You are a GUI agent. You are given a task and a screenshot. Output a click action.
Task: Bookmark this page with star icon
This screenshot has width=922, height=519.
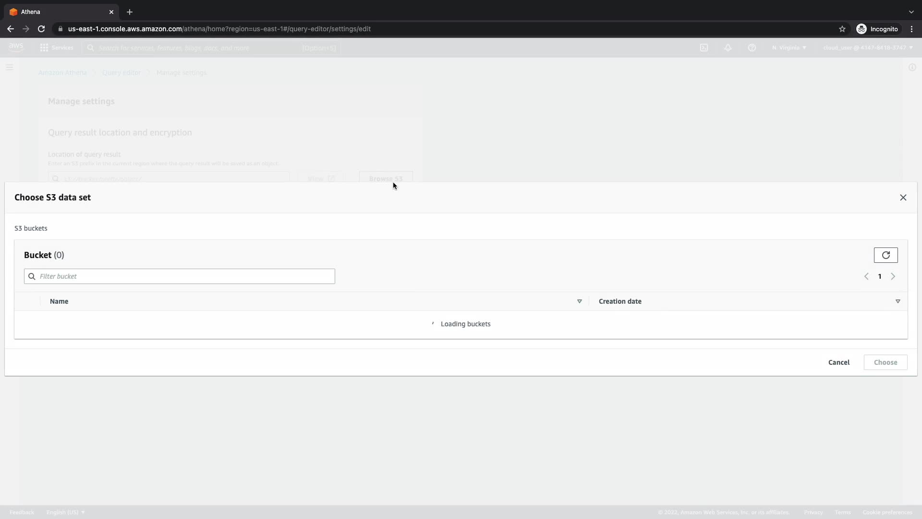(x=842, y=29)
